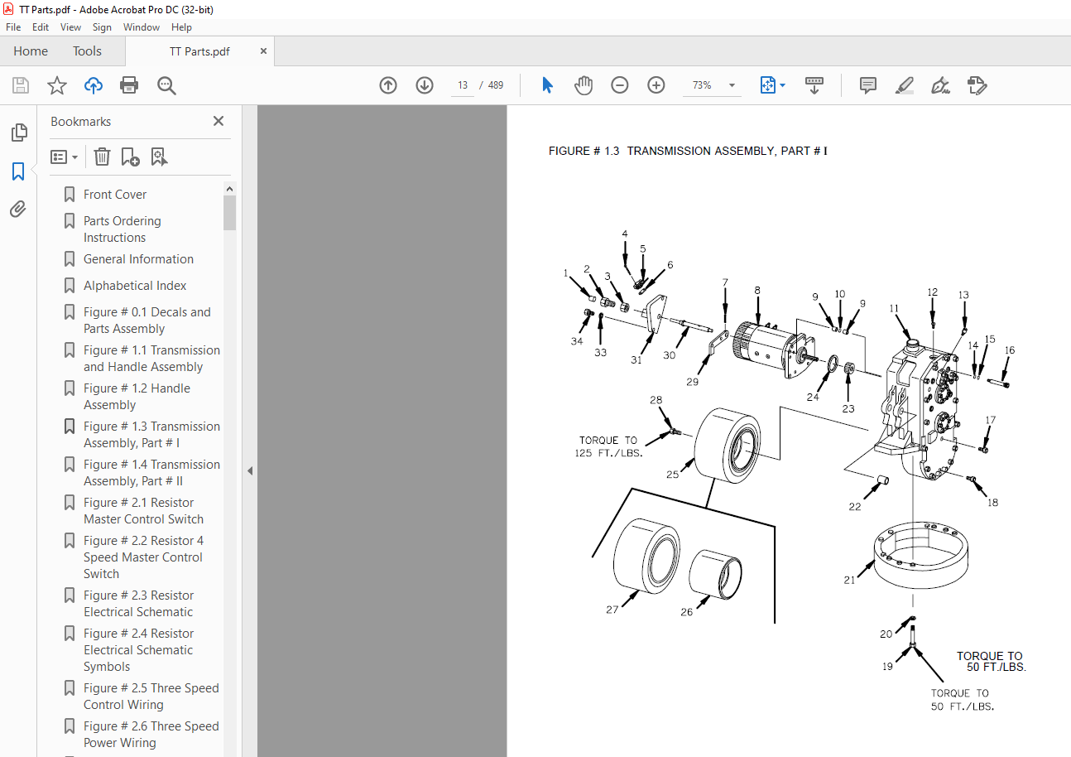Open the Sign menu
The width and height of the screenshot is (1071, 757).
(x=102, y=27)
